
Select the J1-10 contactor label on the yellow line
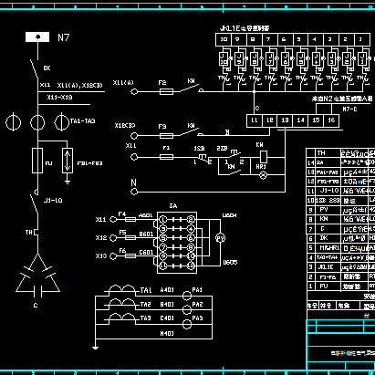click(53, 200)
